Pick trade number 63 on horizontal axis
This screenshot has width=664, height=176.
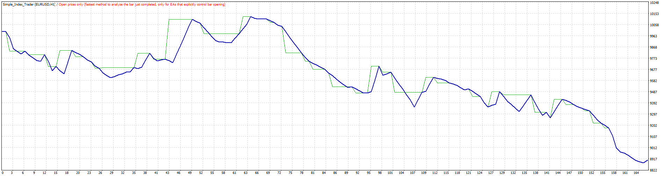tap(245, 173)
